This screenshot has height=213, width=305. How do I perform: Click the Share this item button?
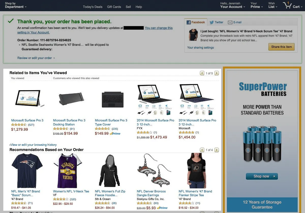pyautogui.click(x=281, y=47)
